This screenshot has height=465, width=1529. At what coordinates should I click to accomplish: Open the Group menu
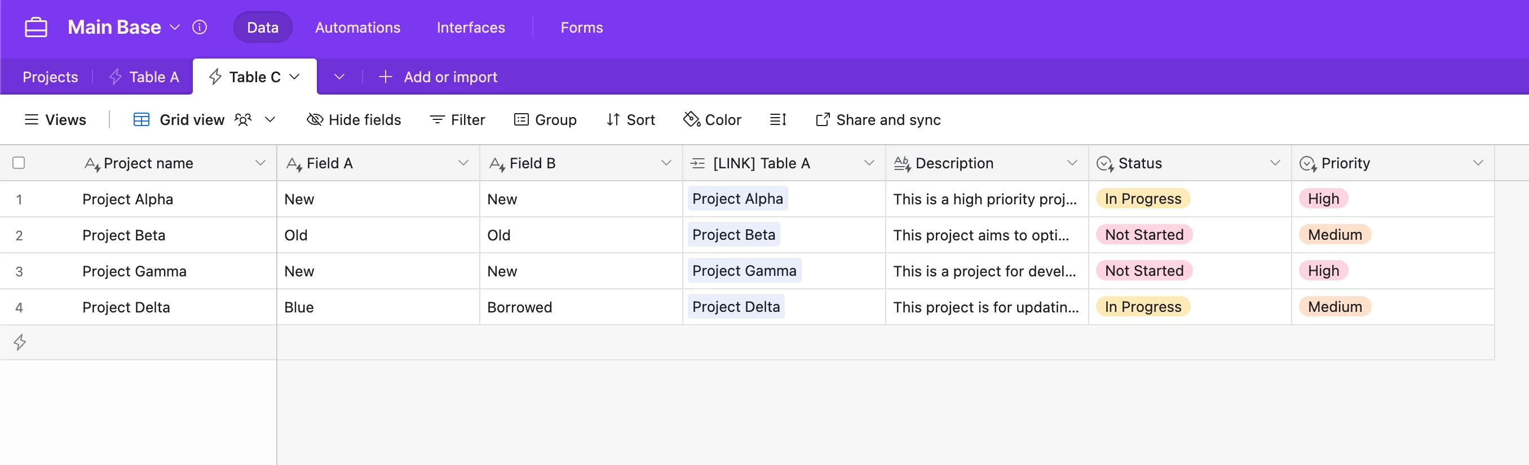tap(545, 120)
